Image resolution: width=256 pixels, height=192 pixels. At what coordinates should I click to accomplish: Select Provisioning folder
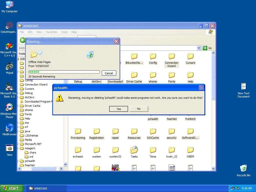pyautogui.click(x=78, y=134)
